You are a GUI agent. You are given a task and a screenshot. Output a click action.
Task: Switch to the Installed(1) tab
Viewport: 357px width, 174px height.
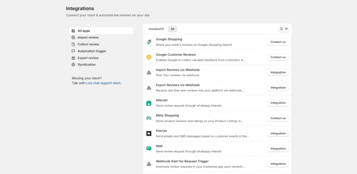click(x=156, y=29)
